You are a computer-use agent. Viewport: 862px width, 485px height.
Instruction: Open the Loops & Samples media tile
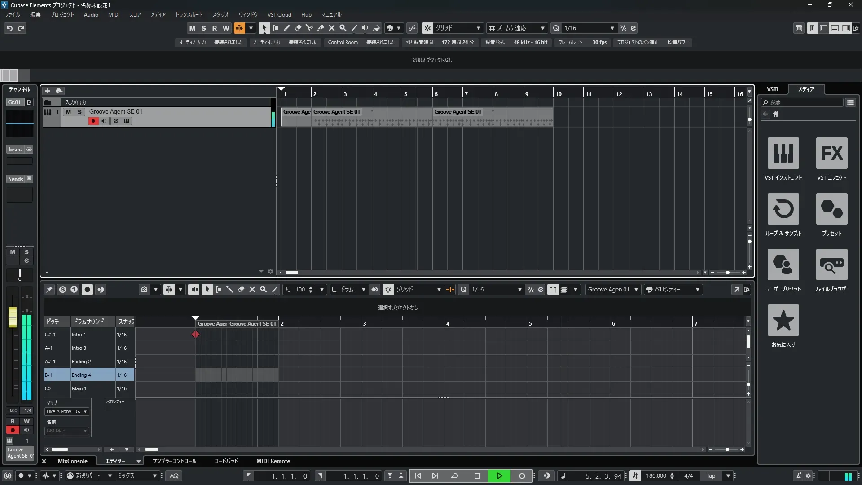click(783, 209)
